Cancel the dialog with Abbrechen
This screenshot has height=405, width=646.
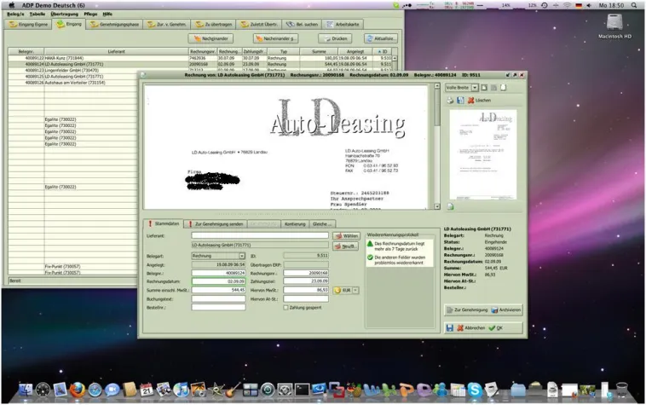(x=471, y=328)
